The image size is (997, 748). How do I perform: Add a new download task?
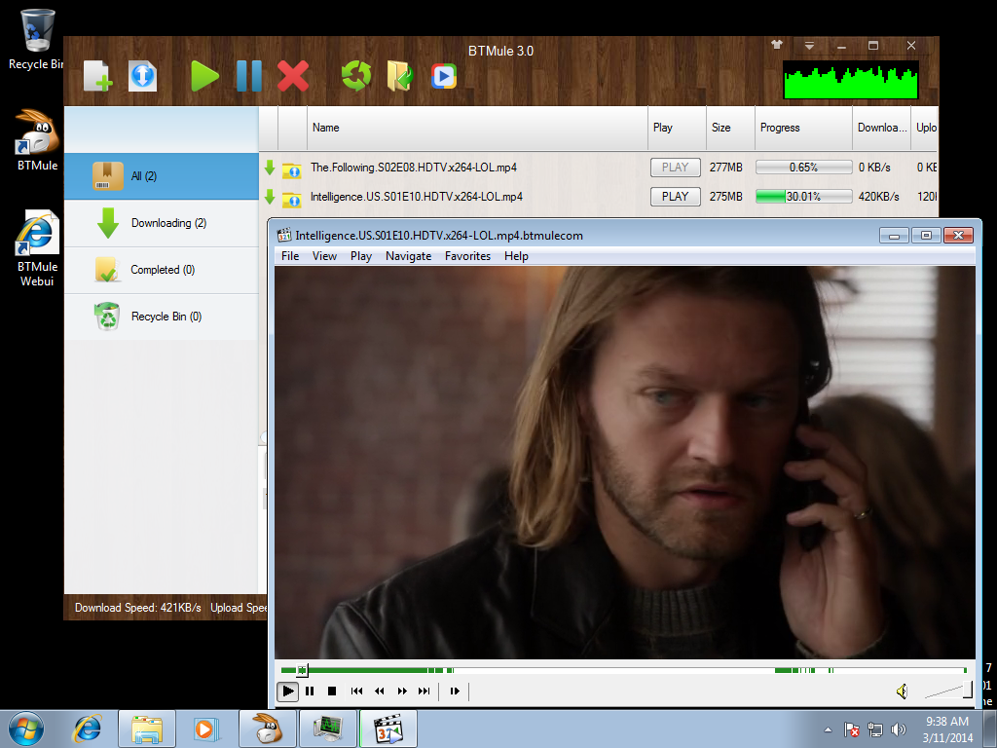tap(96, 75)
